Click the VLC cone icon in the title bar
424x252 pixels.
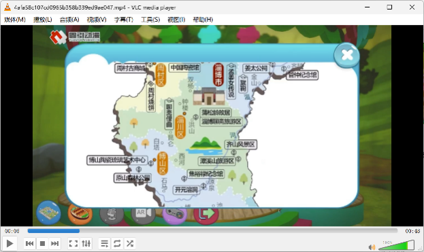coord(7,7)
